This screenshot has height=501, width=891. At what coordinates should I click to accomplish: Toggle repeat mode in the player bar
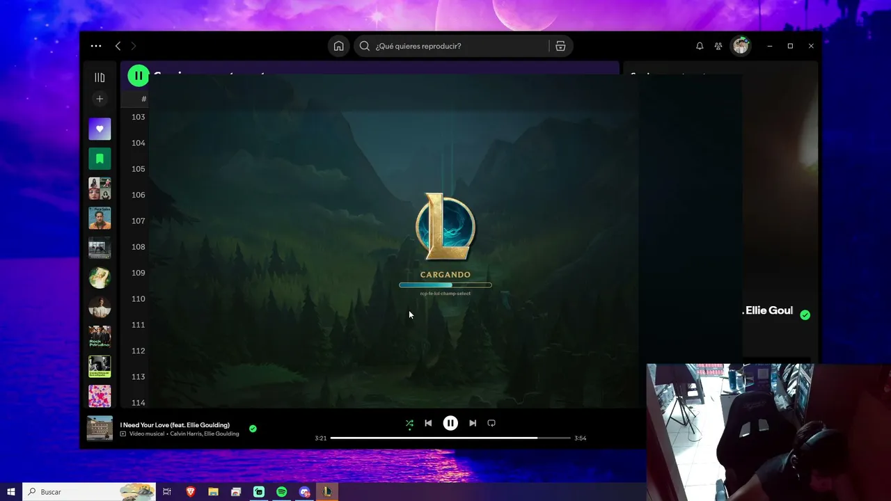click(x=491, y=423)
